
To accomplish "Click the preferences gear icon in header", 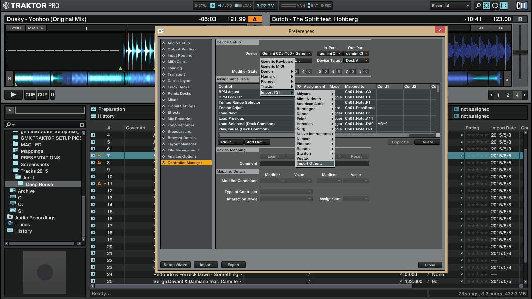I will click(x=486, y=5).
